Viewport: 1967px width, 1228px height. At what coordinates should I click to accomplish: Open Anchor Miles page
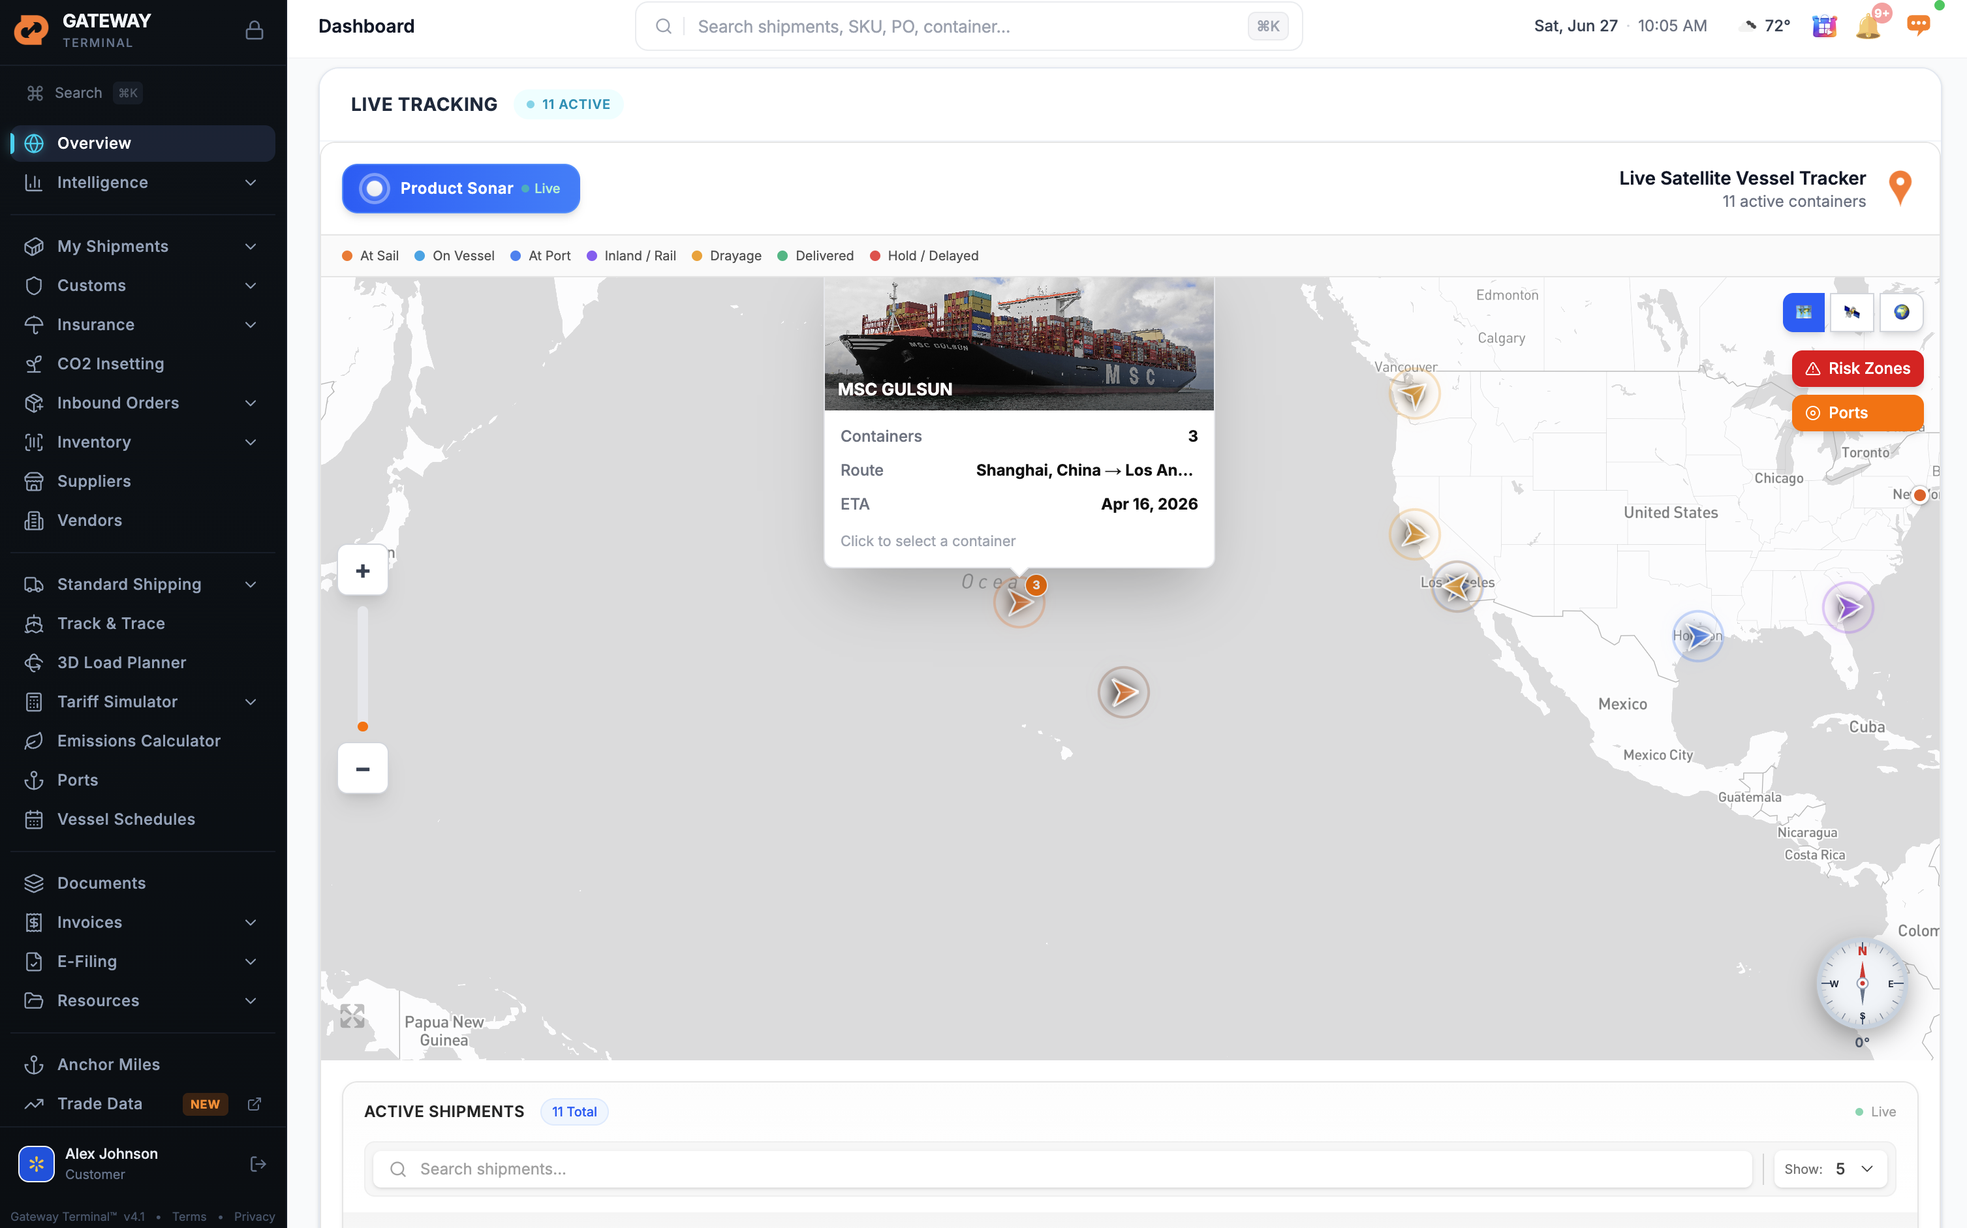point(143,1064)
